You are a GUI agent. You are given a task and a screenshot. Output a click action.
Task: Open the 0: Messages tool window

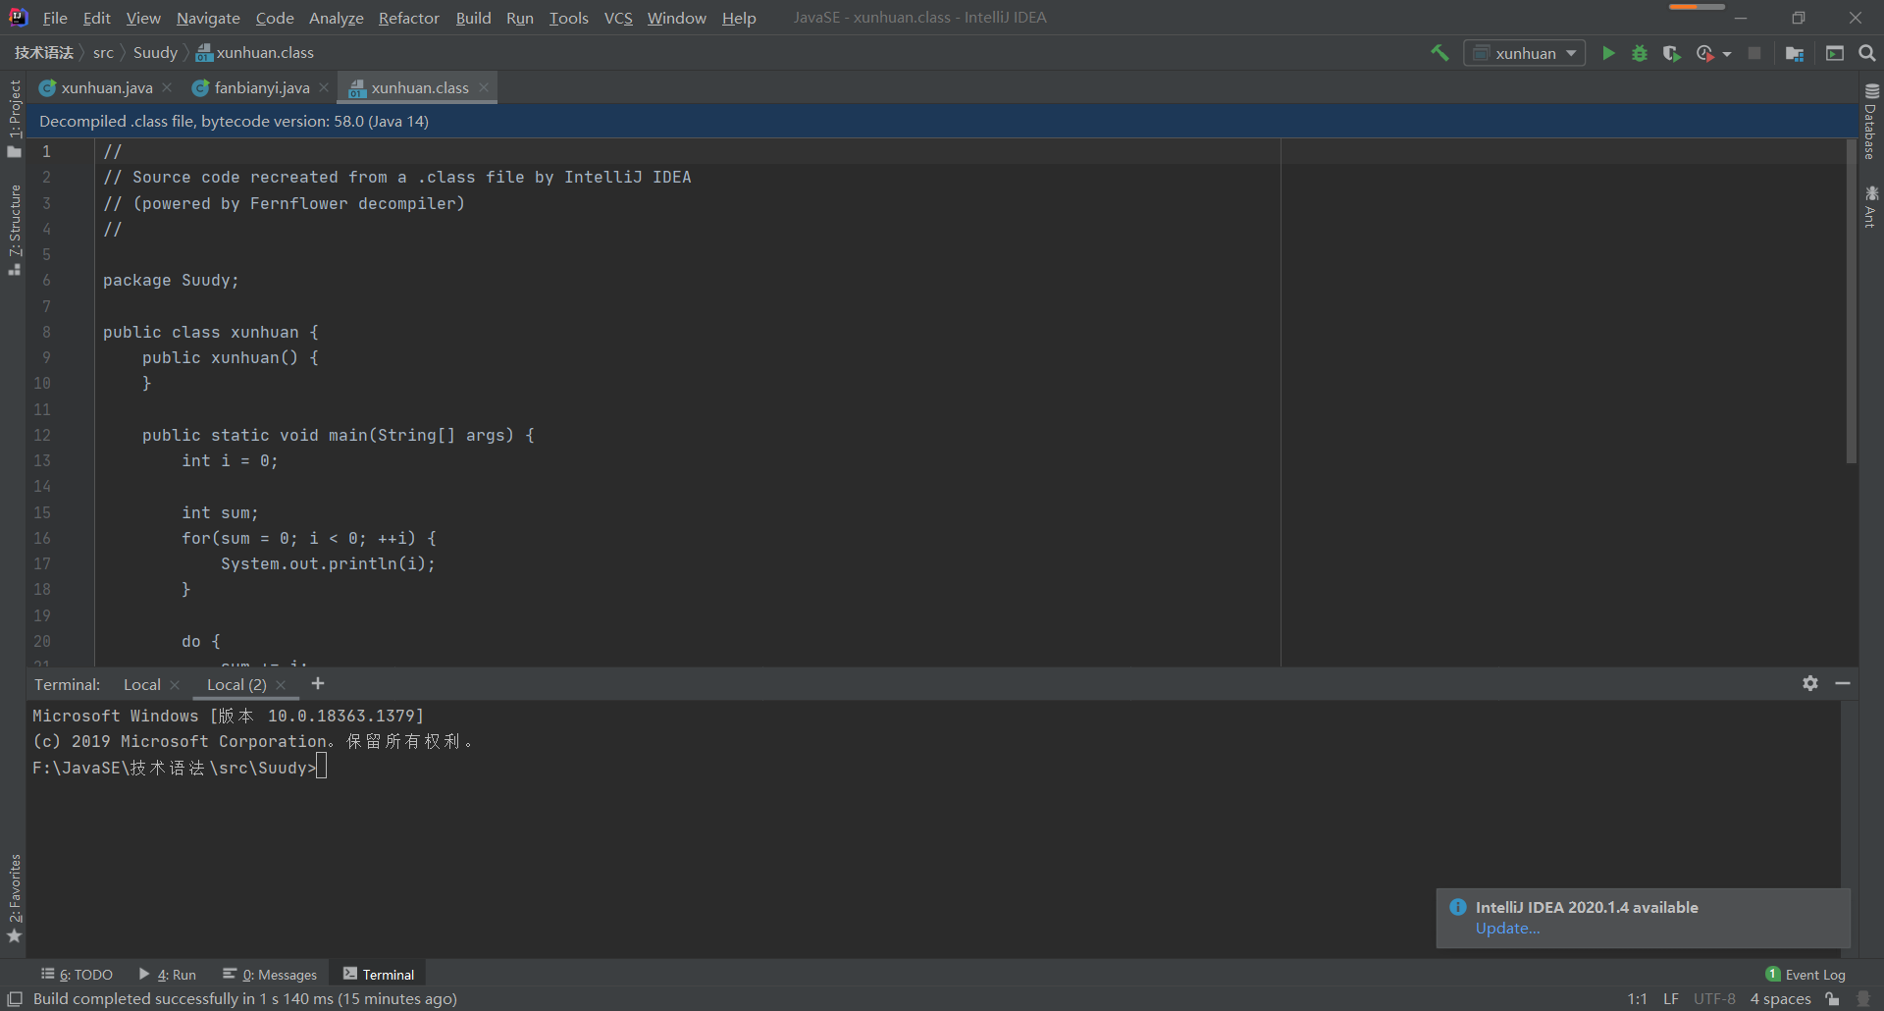pos(270,975)
